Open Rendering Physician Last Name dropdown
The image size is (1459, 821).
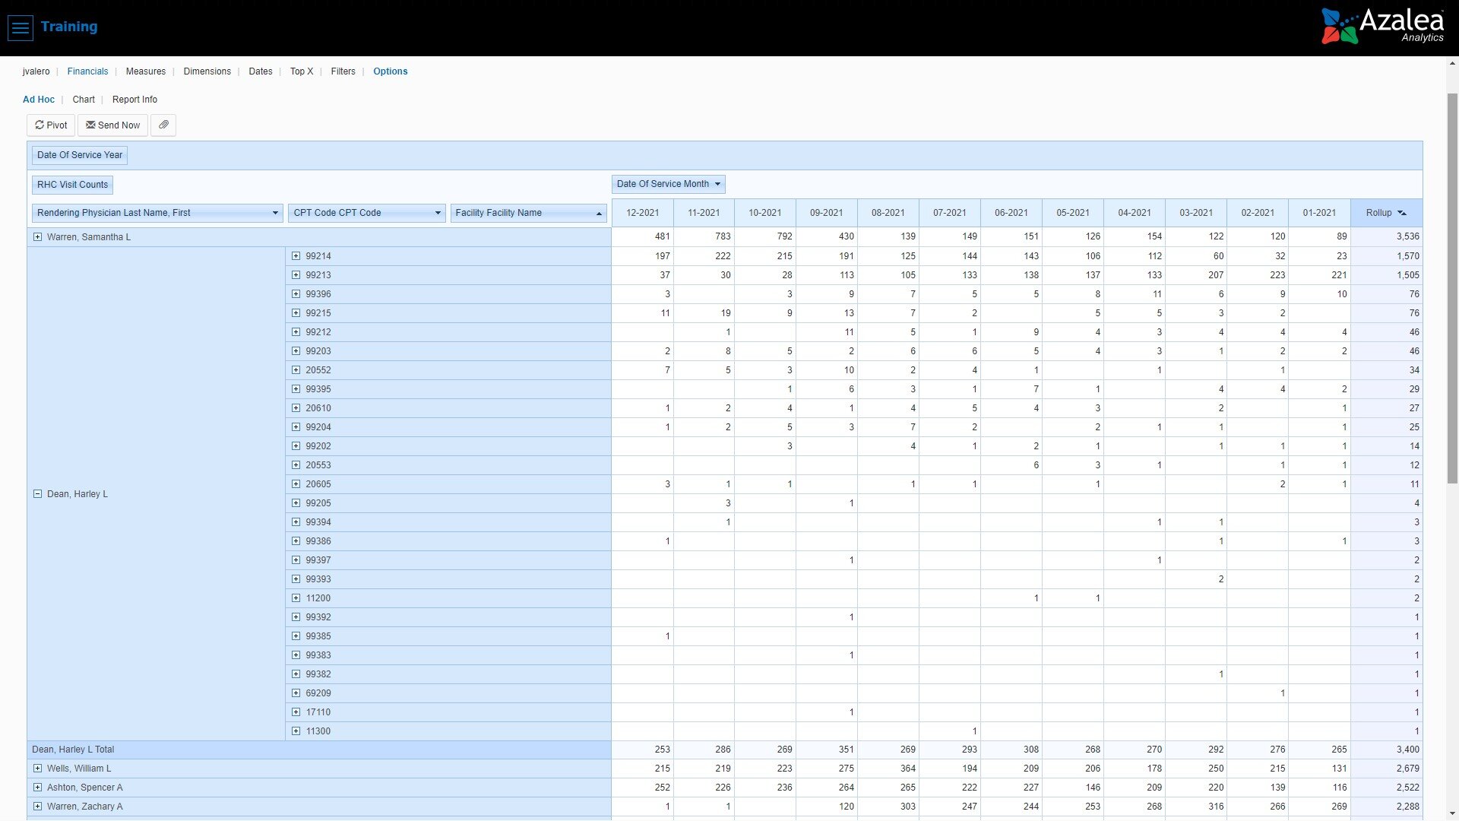[x=275, y=214]
